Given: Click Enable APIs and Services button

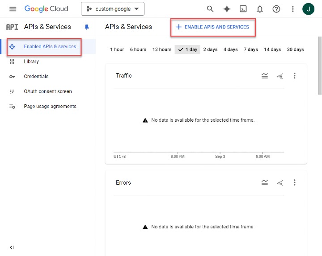Looking at the screenshot, I should (212, 27).
